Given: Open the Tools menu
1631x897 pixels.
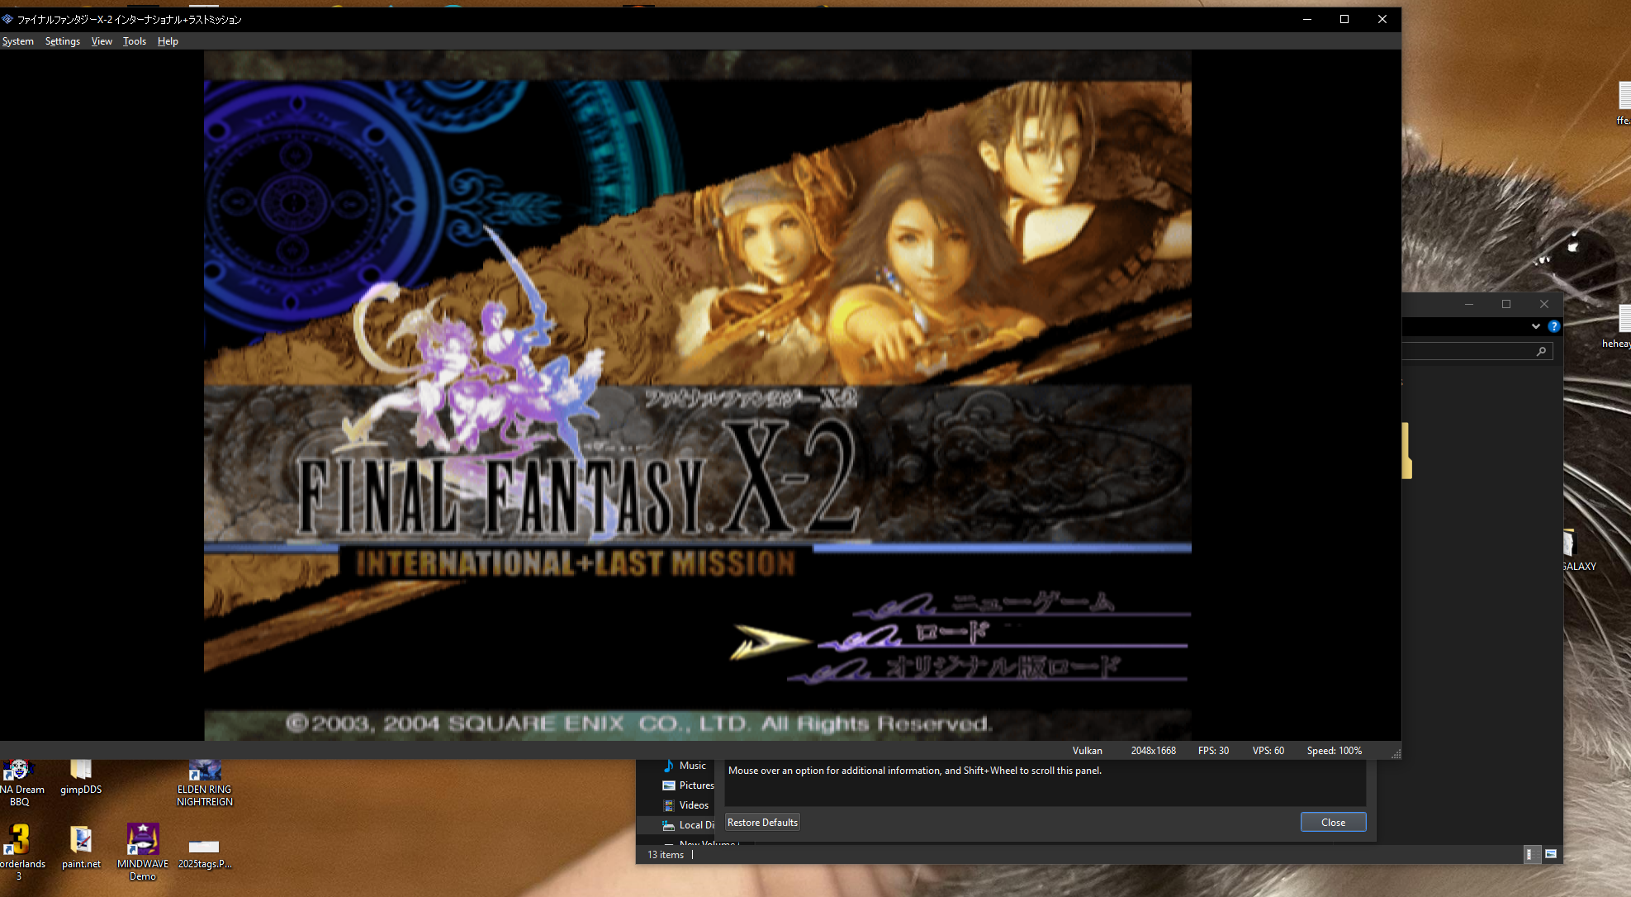Looking at the screenshot, I should (135, 41).
